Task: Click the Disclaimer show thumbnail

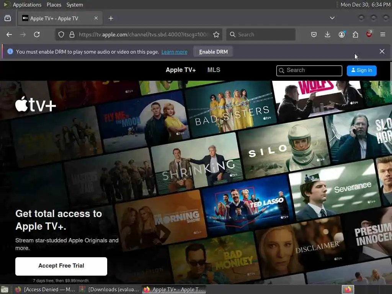Action: [301, 246]
